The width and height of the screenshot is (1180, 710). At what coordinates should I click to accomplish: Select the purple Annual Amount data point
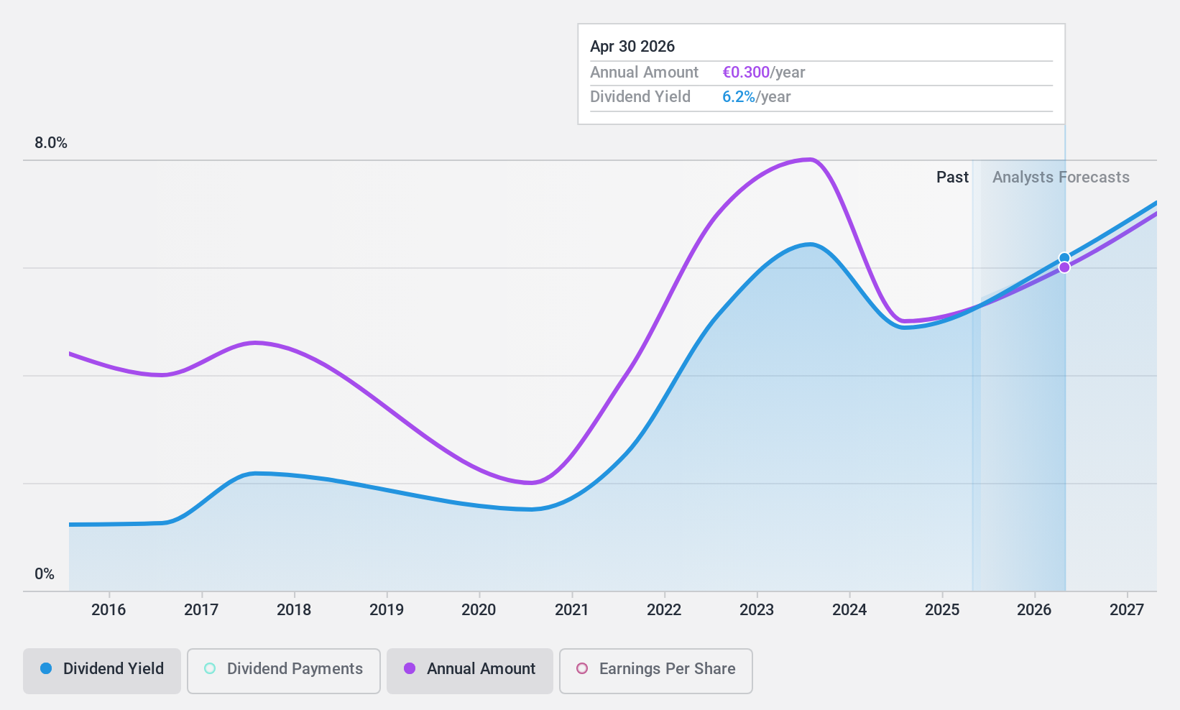pos(1064,267)
